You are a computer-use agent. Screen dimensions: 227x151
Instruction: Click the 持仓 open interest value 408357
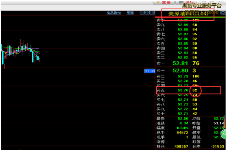coord(181,147)
